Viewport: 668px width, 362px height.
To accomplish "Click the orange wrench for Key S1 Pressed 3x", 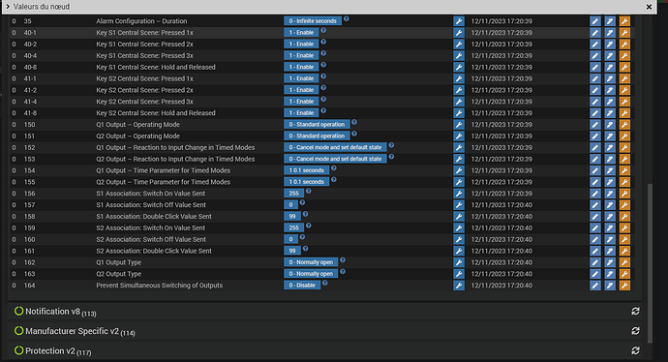I will click(624, 55).
